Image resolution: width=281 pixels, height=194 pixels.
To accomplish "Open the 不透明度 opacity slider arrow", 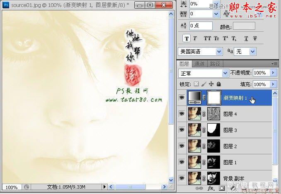I will [273, 72].
